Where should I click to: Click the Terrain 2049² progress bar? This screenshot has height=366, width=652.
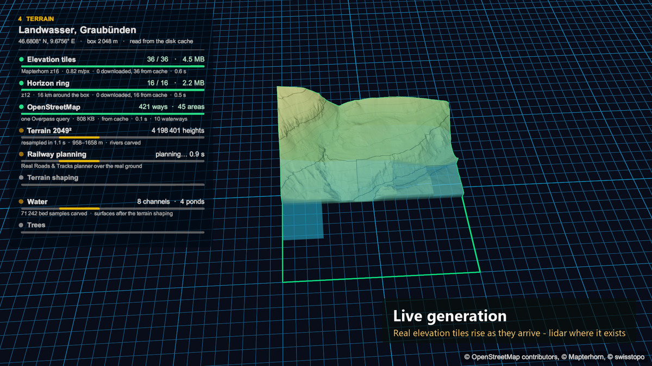(112, 138)
